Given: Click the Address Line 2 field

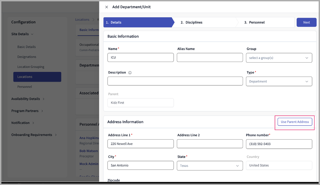Looking at the screenshot, I should coord(209,144).
